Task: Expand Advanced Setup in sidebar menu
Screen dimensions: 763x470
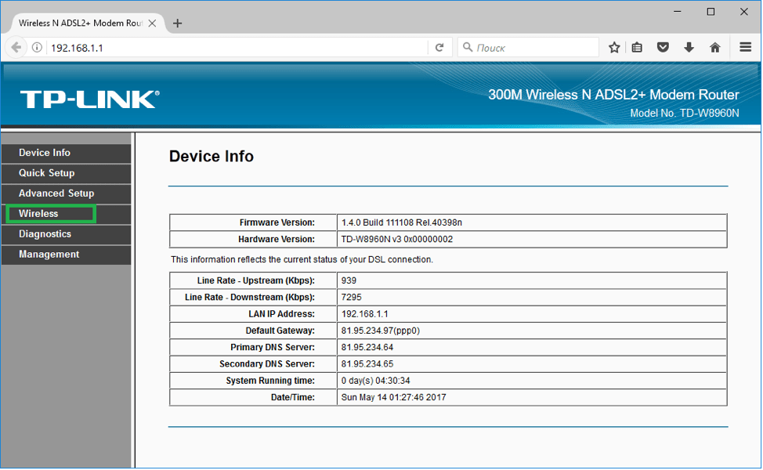Action: 56,193
